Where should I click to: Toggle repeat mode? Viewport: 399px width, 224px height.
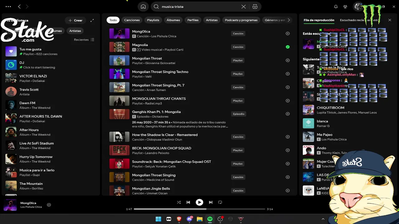[220, 202]
